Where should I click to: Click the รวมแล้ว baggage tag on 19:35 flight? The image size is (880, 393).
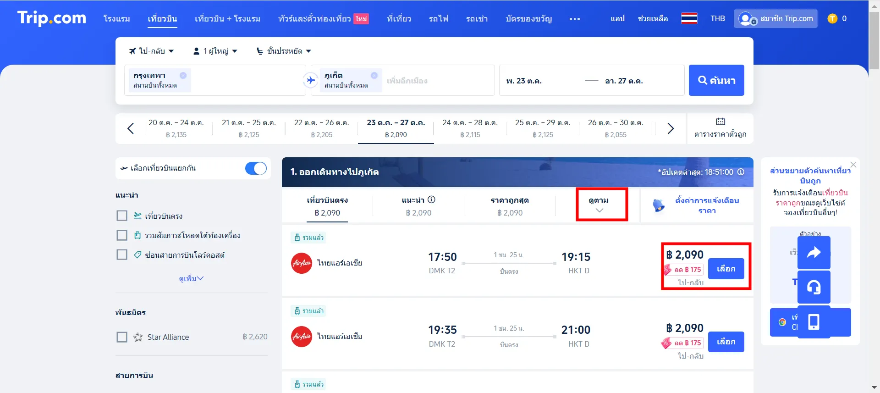click(x=308, y=311)
